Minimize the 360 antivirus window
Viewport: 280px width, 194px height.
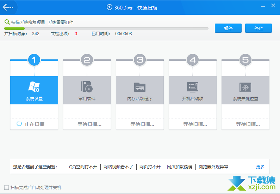pyautogui.click(x=263, y=6)
